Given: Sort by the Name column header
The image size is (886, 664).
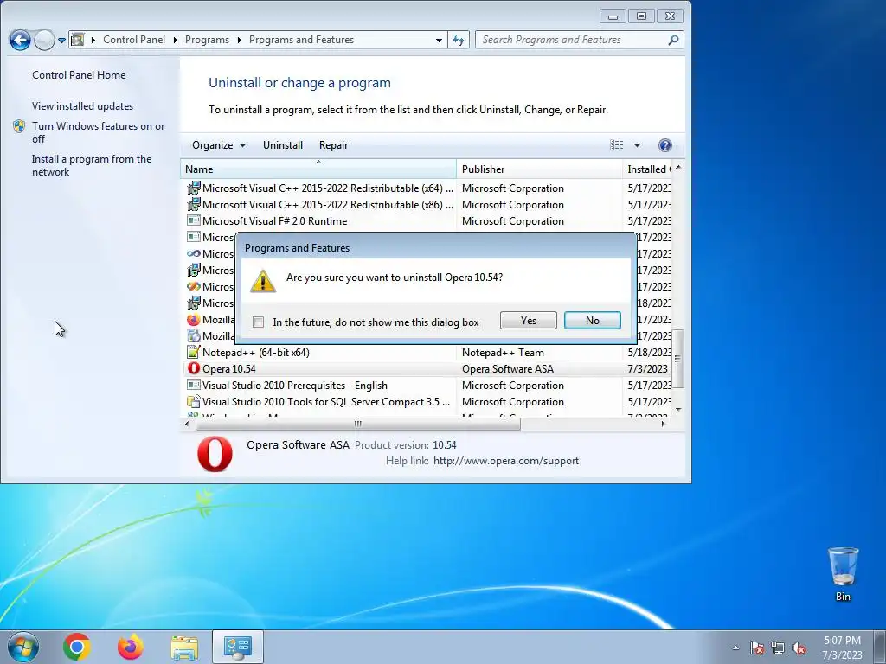Looking at the screenshot, I should coord(318,169).
